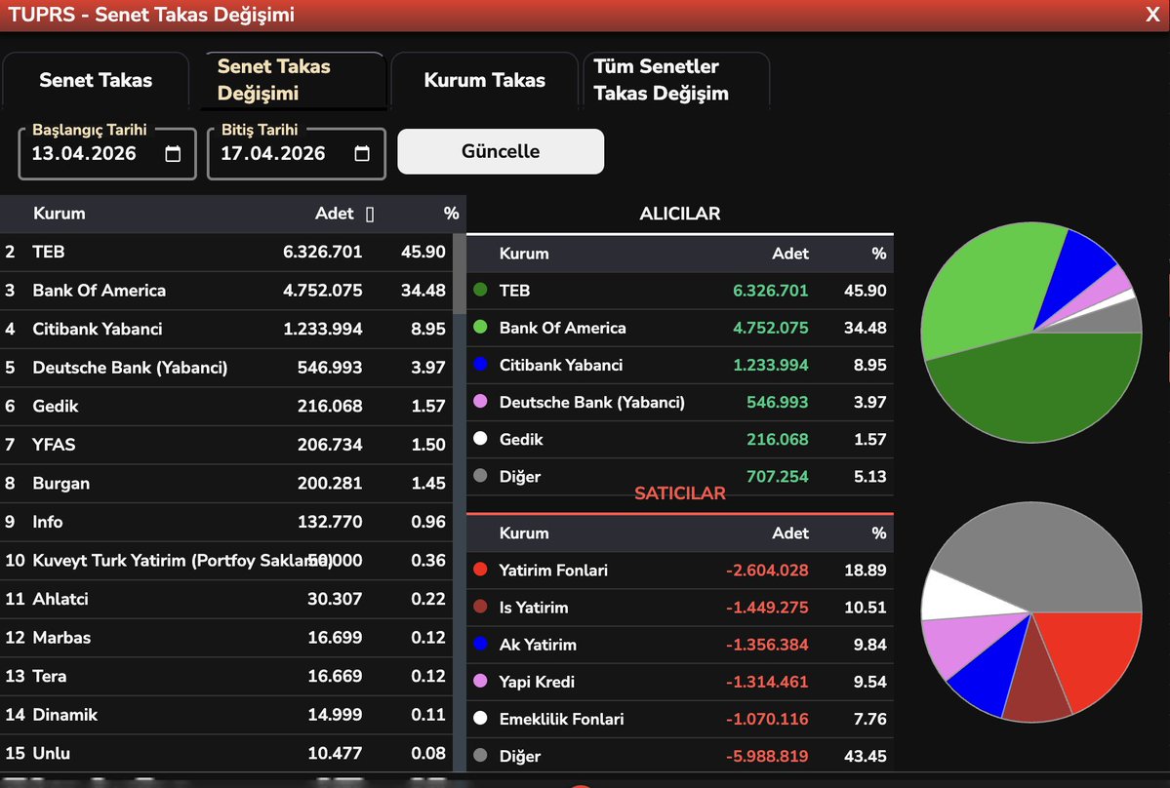Select the TEB row in left table
The width and height of the screenshot is (1170, 788).
[226, 252]
